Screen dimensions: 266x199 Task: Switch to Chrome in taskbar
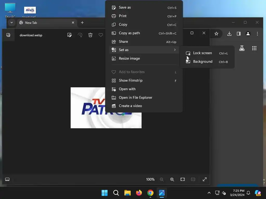point(150,193)
